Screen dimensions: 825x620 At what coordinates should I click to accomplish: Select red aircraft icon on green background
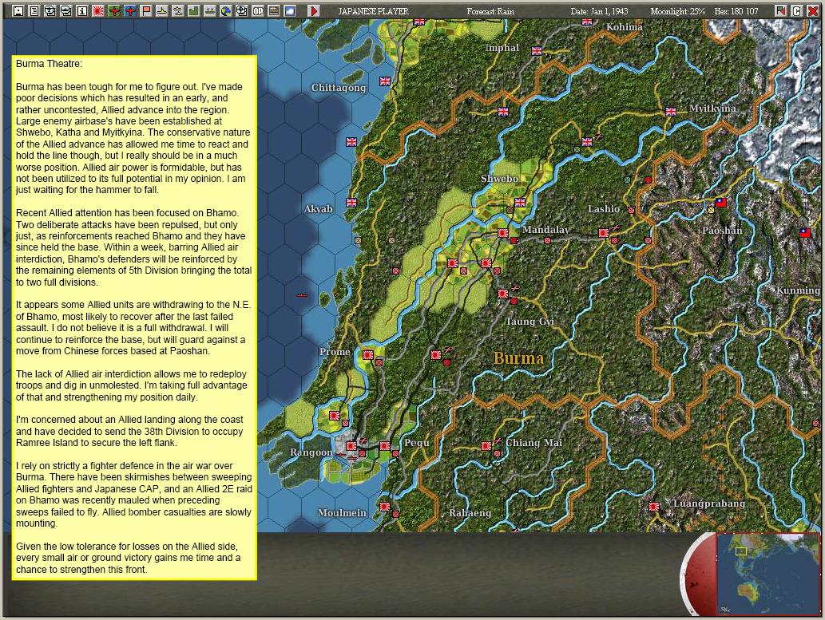[114, 10]
